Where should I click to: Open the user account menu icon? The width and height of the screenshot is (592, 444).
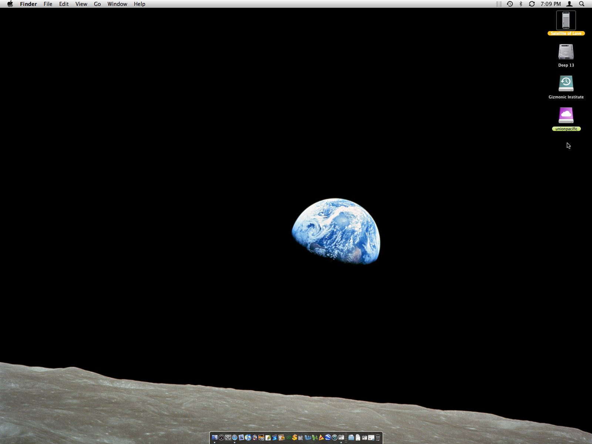(x=570, y=4)
